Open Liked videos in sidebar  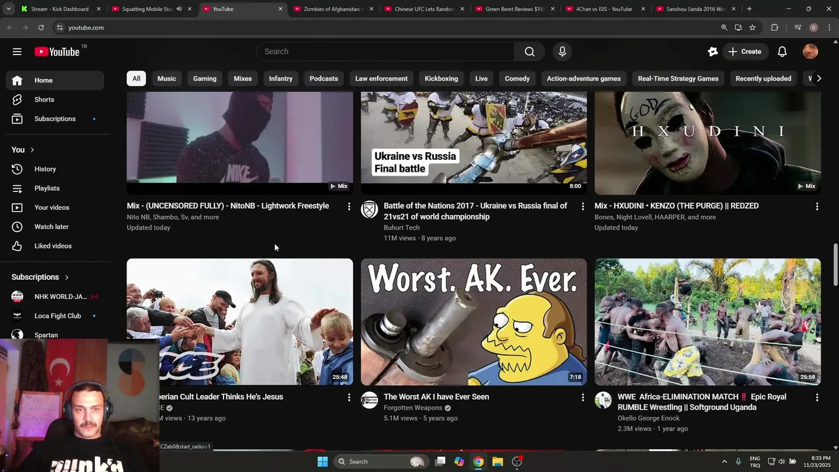pyautogui.click(x=55, y=246)
